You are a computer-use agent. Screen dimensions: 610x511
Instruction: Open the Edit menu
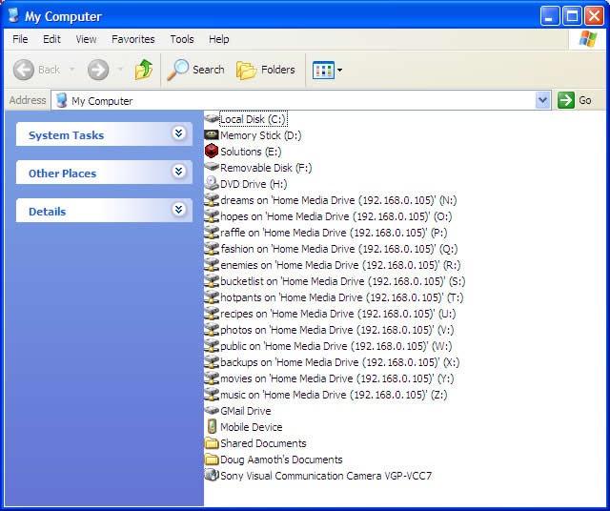[x=51, y=39]
